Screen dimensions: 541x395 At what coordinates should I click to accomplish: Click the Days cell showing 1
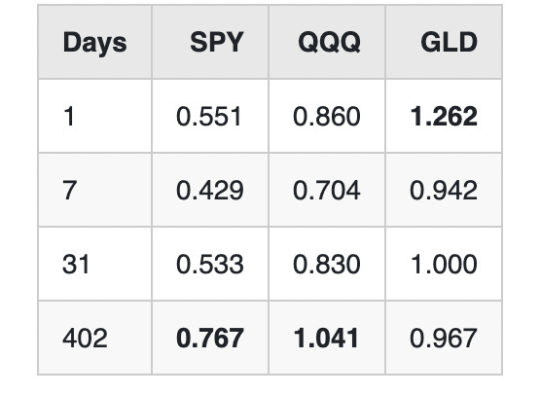pos(69,116)
